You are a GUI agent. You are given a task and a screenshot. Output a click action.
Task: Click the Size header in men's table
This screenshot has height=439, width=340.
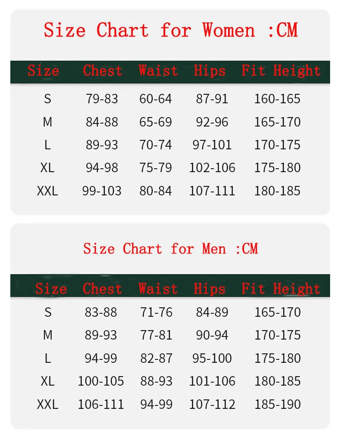pos(51,289)
